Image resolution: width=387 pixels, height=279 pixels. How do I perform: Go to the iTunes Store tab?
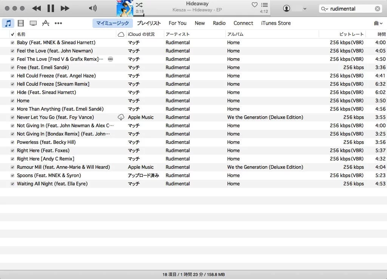click(276, 23)
